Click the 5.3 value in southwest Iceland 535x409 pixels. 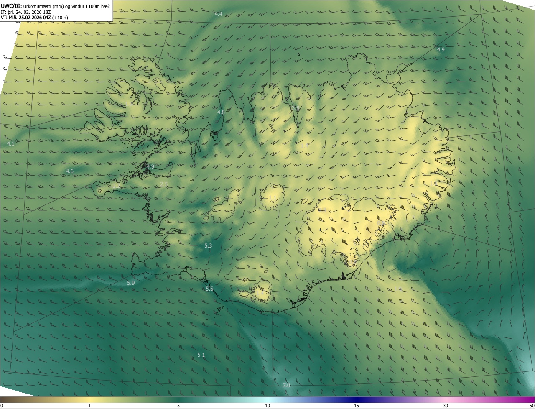point(208,246)
